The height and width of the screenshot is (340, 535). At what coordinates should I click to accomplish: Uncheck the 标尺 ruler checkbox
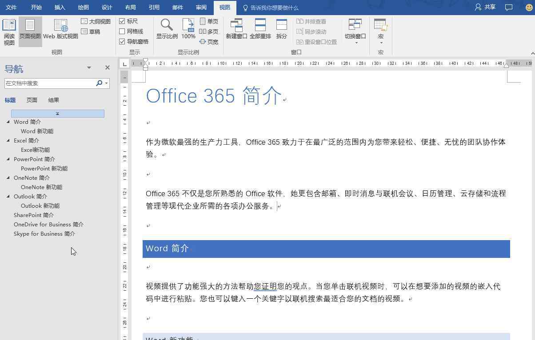click(122, 21)
